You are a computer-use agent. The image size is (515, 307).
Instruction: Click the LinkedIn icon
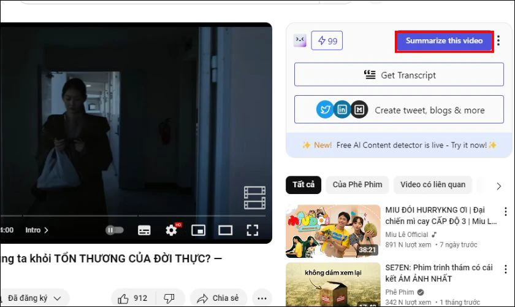342,109
